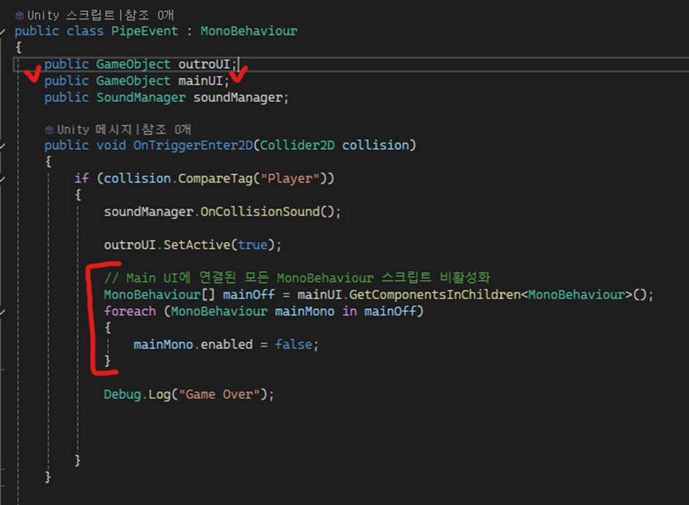Click outroUI in the SetActive line
This screenshot has height=505, width=689.
(130, 245)
